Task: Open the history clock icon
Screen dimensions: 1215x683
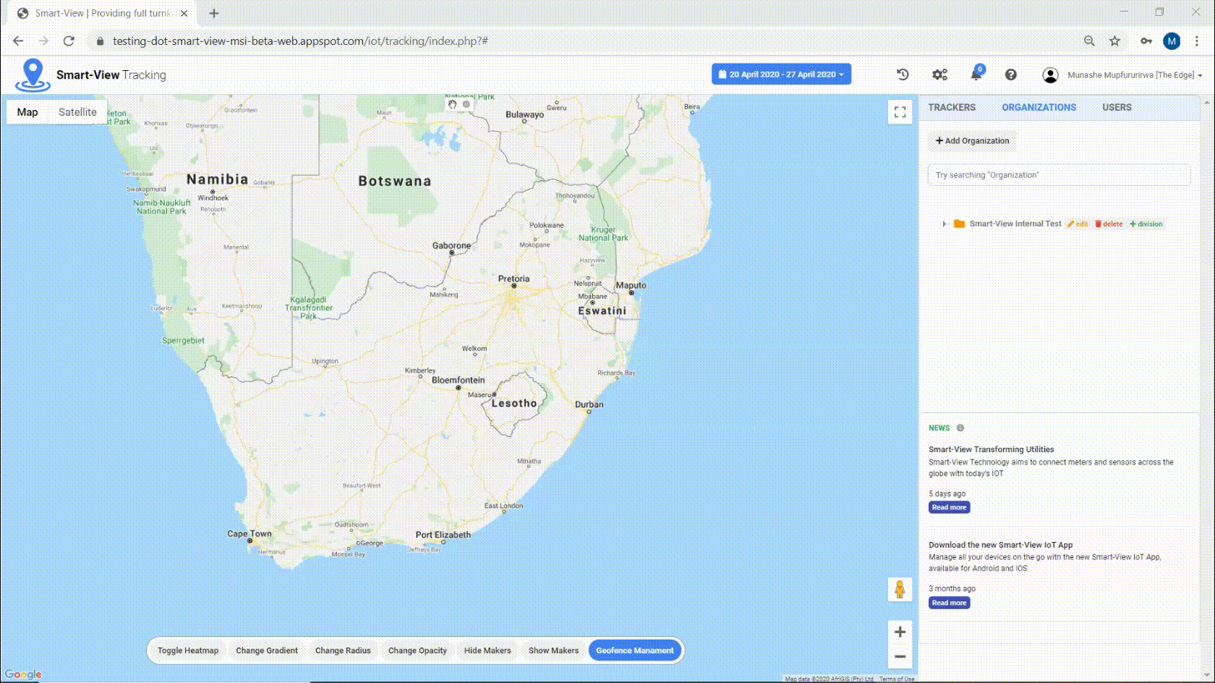Action: [x=903, y=75]
